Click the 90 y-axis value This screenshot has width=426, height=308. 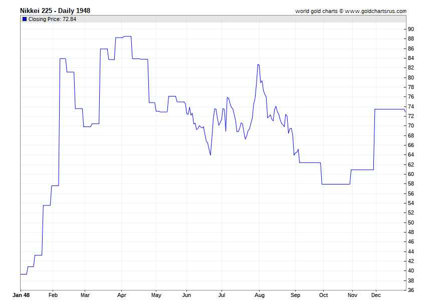point(411,29)
